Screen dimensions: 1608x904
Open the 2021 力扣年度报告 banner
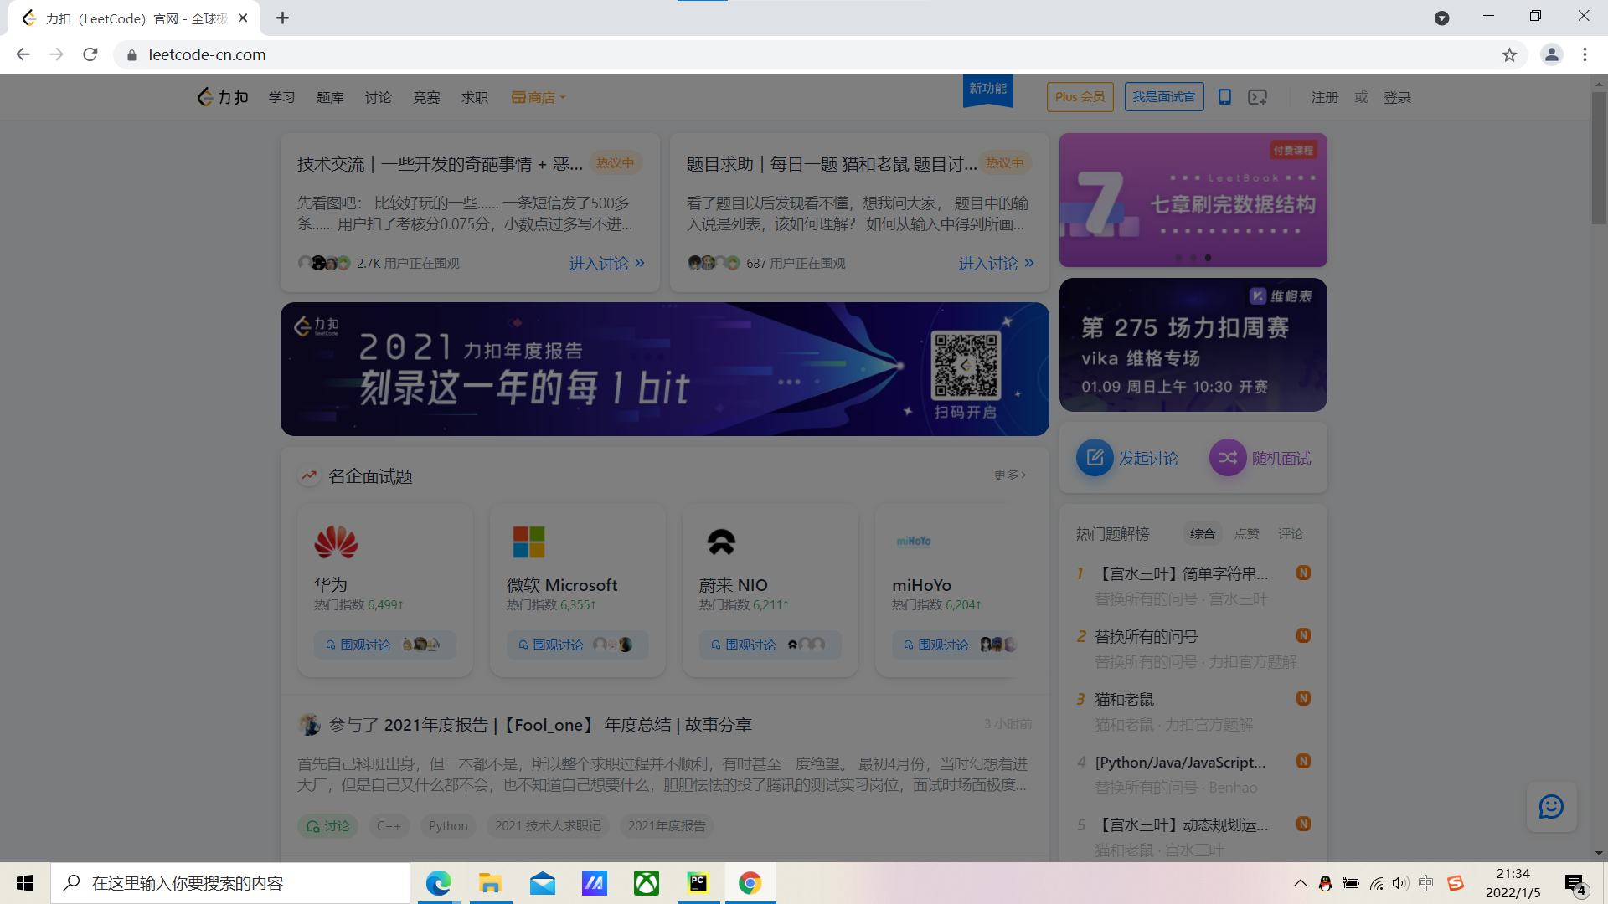coord(665,369)
